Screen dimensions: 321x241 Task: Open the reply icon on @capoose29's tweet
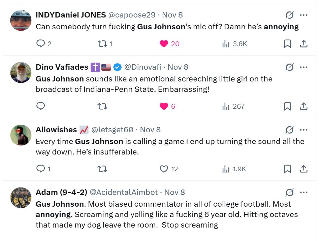40,43
